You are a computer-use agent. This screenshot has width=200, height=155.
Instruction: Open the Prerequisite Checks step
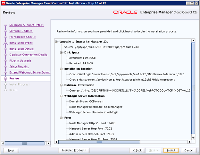pyautogui.click(x=22, y=37)
